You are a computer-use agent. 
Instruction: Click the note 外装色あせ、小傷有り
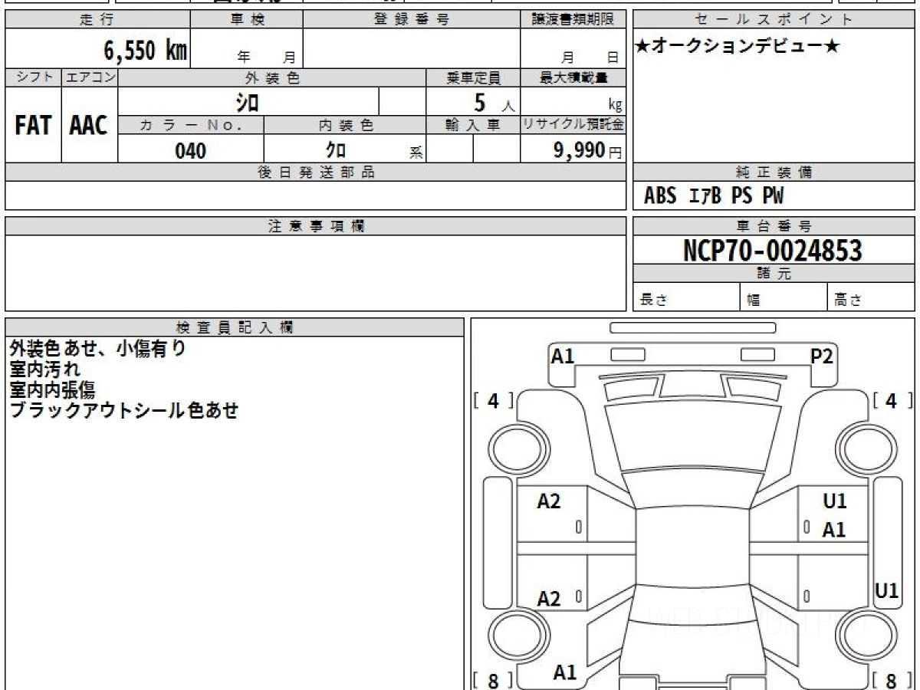[97, 349]
